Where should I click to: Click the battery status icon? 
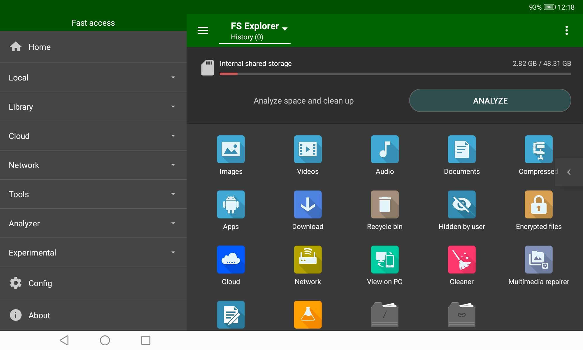tap(549, 7)
